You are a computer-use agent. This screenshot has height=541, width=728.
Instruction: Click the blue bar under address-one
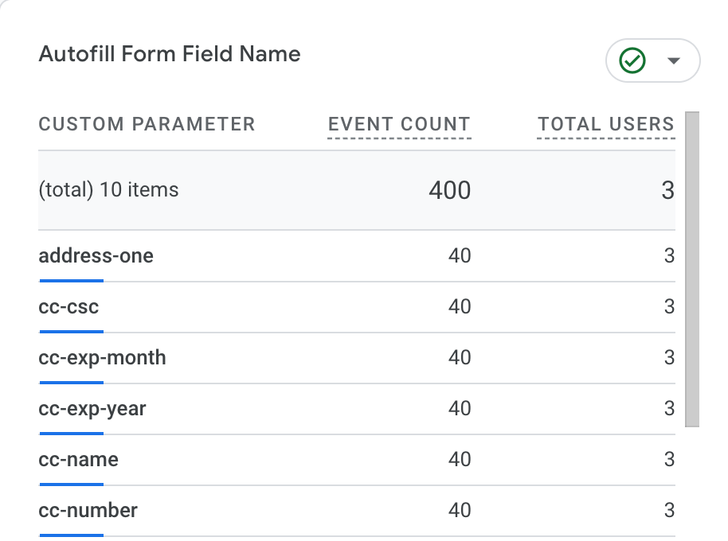point(71,280)
